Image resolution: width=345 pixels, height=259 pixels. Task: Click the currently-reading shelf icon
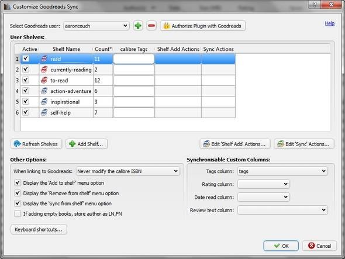point(44,70)
